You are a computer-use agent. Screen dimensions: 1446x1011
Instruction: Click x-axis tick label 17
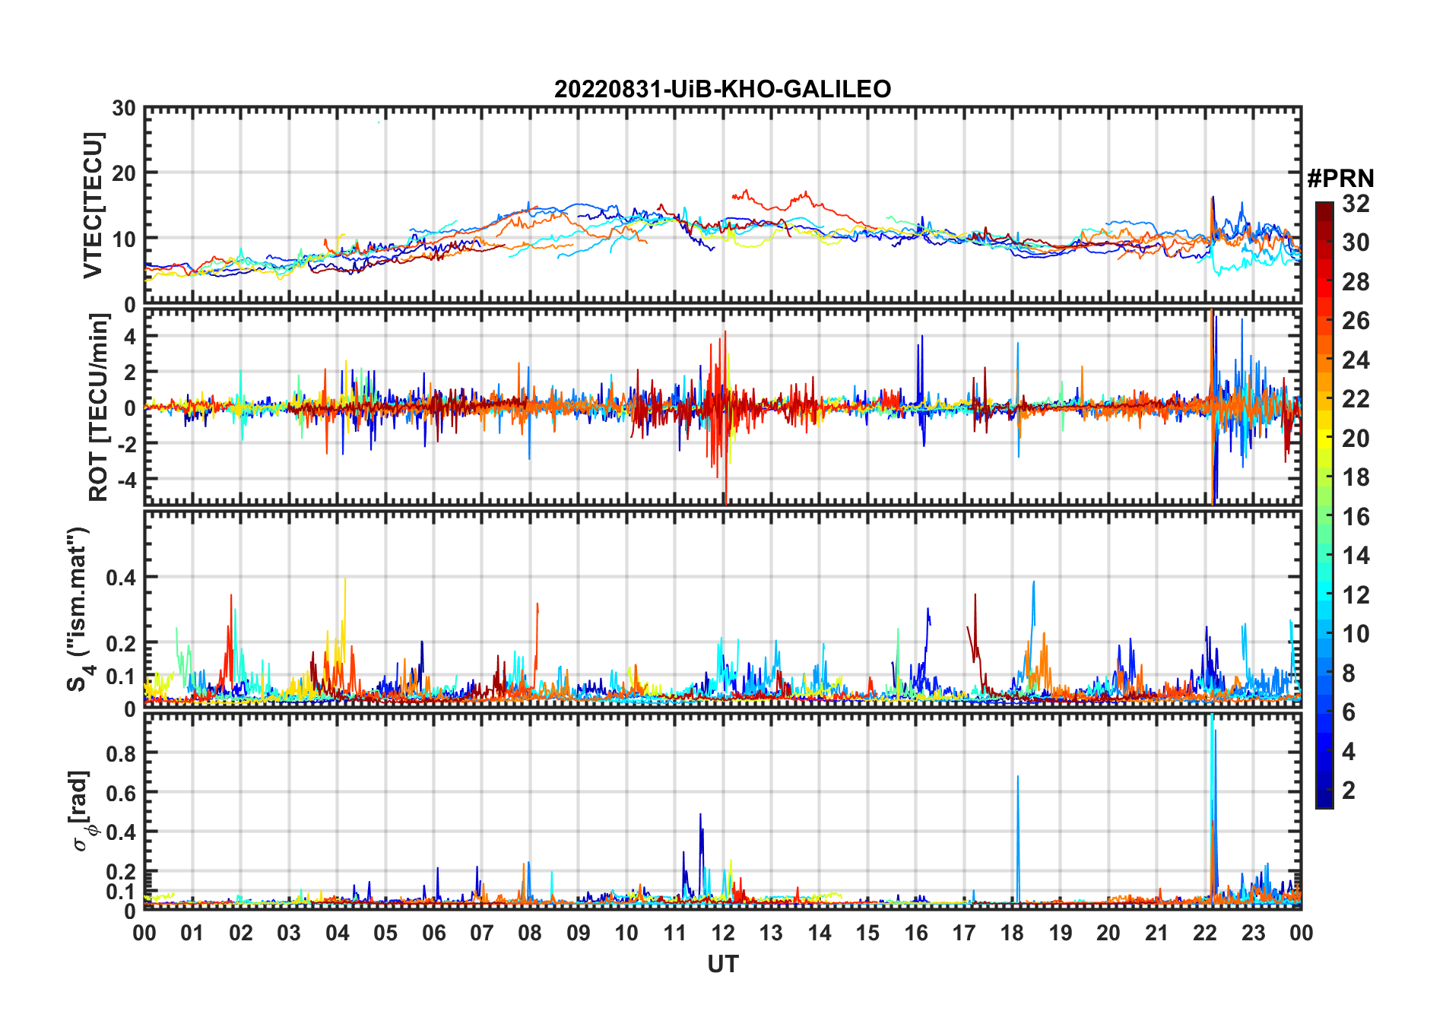click(x=964, y=933)
